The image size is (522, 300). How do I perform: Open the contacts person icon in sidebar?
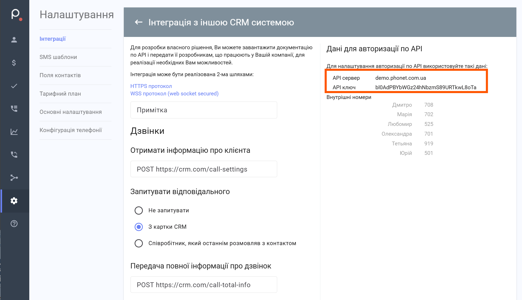point(14,40)
